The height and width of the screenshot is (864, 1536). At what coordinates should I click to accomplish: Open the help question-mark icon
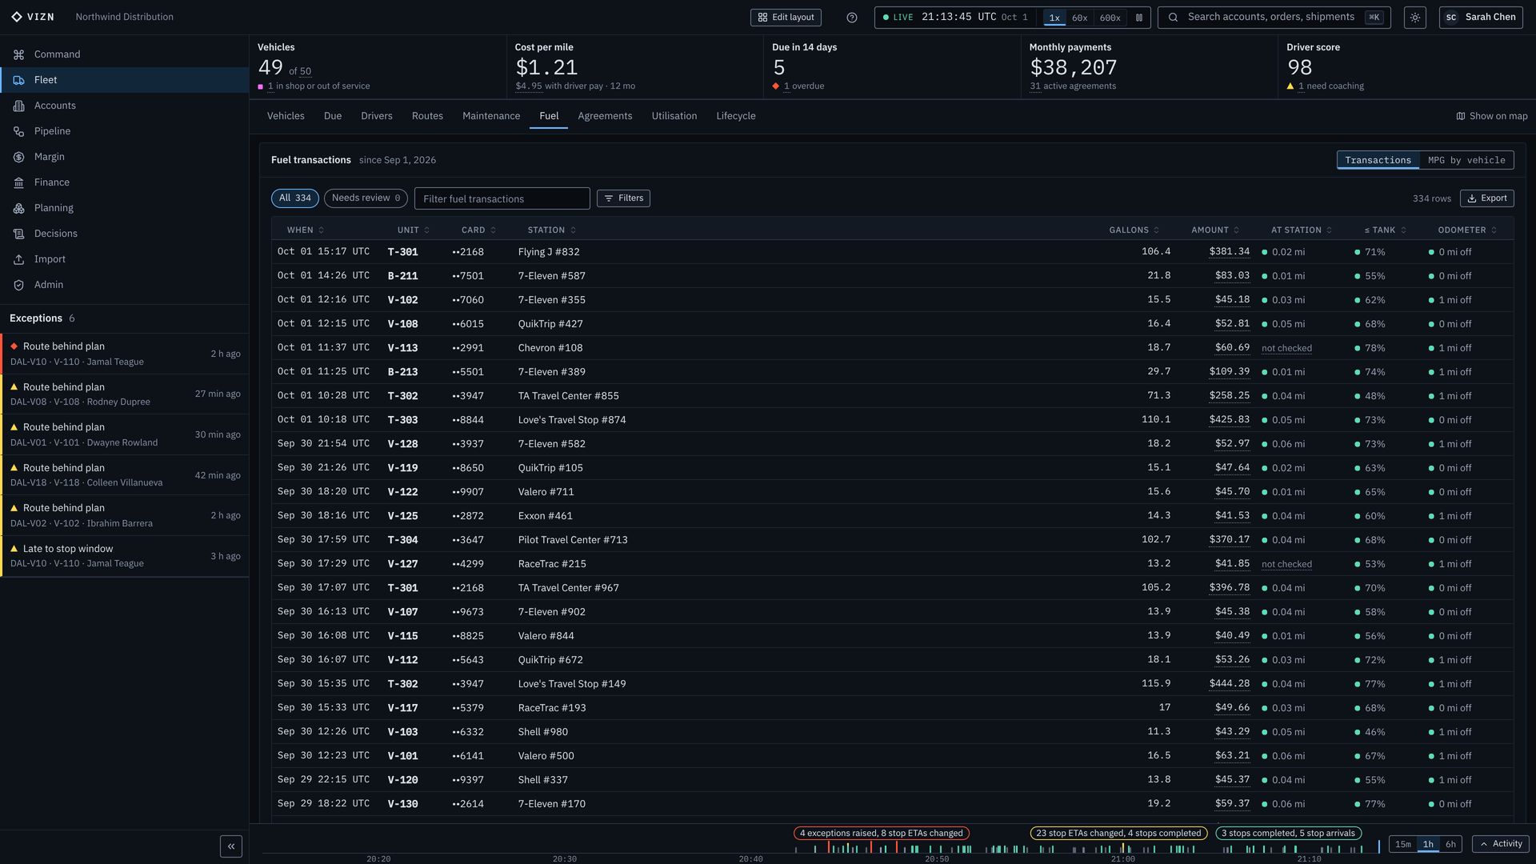coord(852,18)
